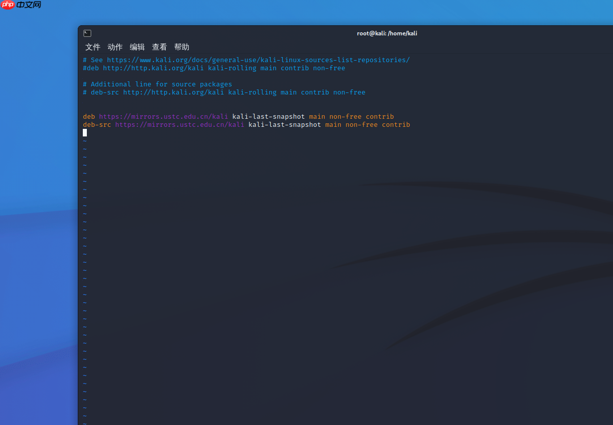Click the text kali-last-snapshot in the deb line
Screen dimensions: 613x425
(268, 116)
